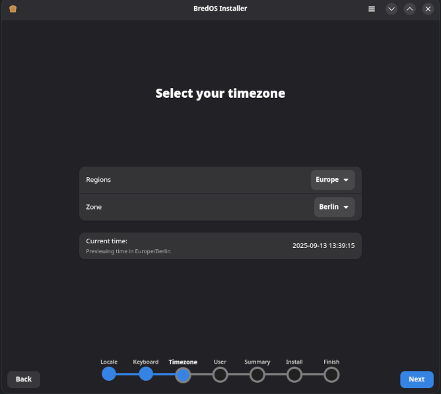441x394 pixels.
Task: Open the Berlin zone dropdown
Action: point(334,207)
